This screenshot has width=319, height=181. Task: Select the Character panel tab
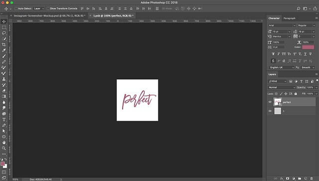coord(274,18)
